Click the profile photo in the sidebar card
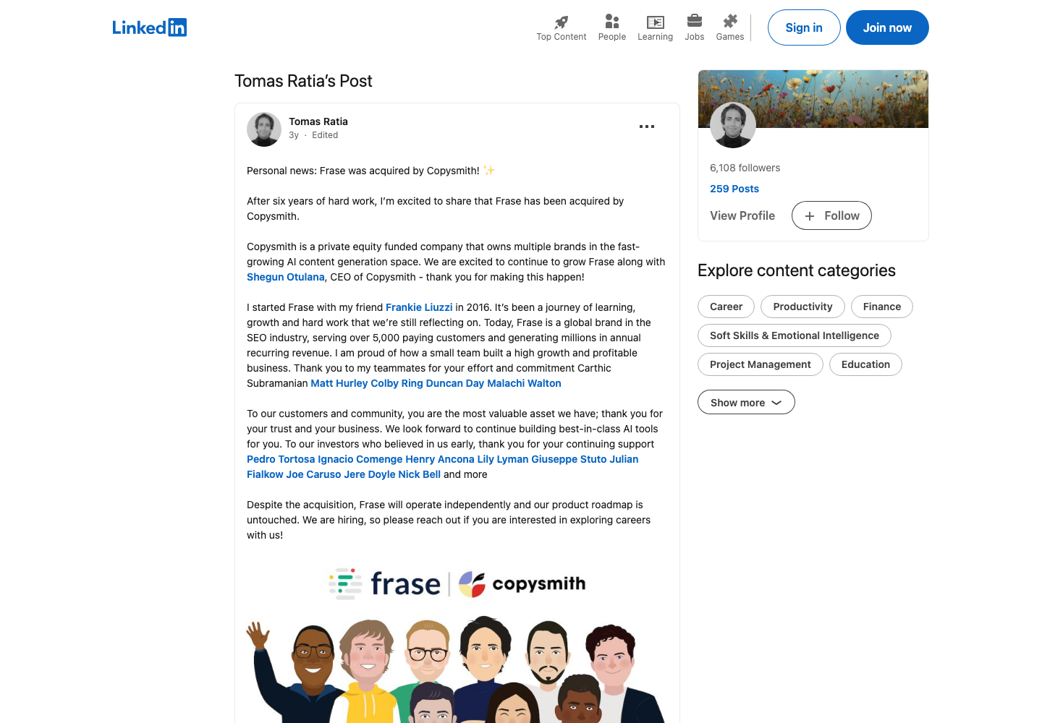 733,125
